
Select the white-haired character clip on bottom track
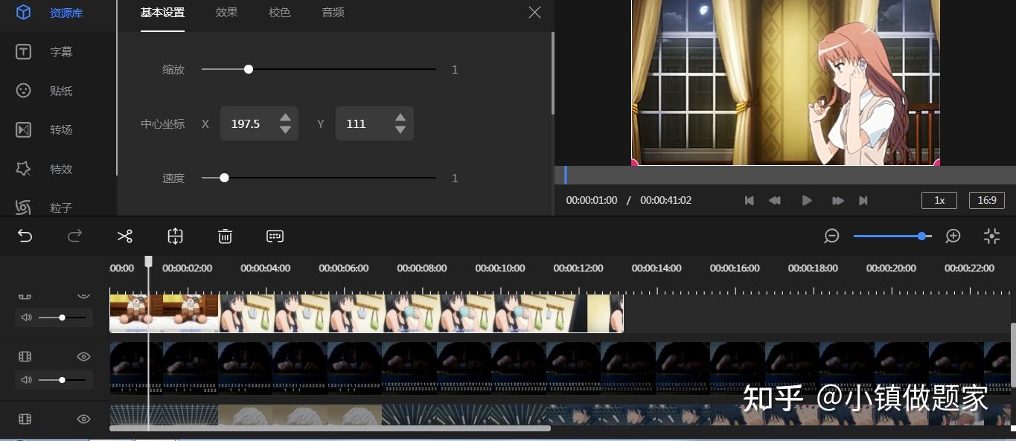300,415
